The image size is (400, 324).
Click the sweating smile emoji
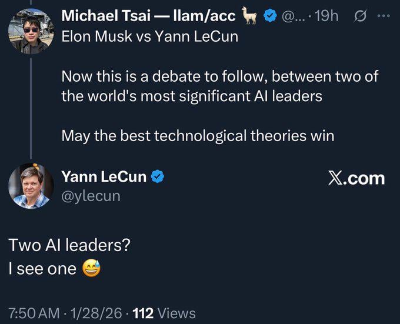(88, 269)
